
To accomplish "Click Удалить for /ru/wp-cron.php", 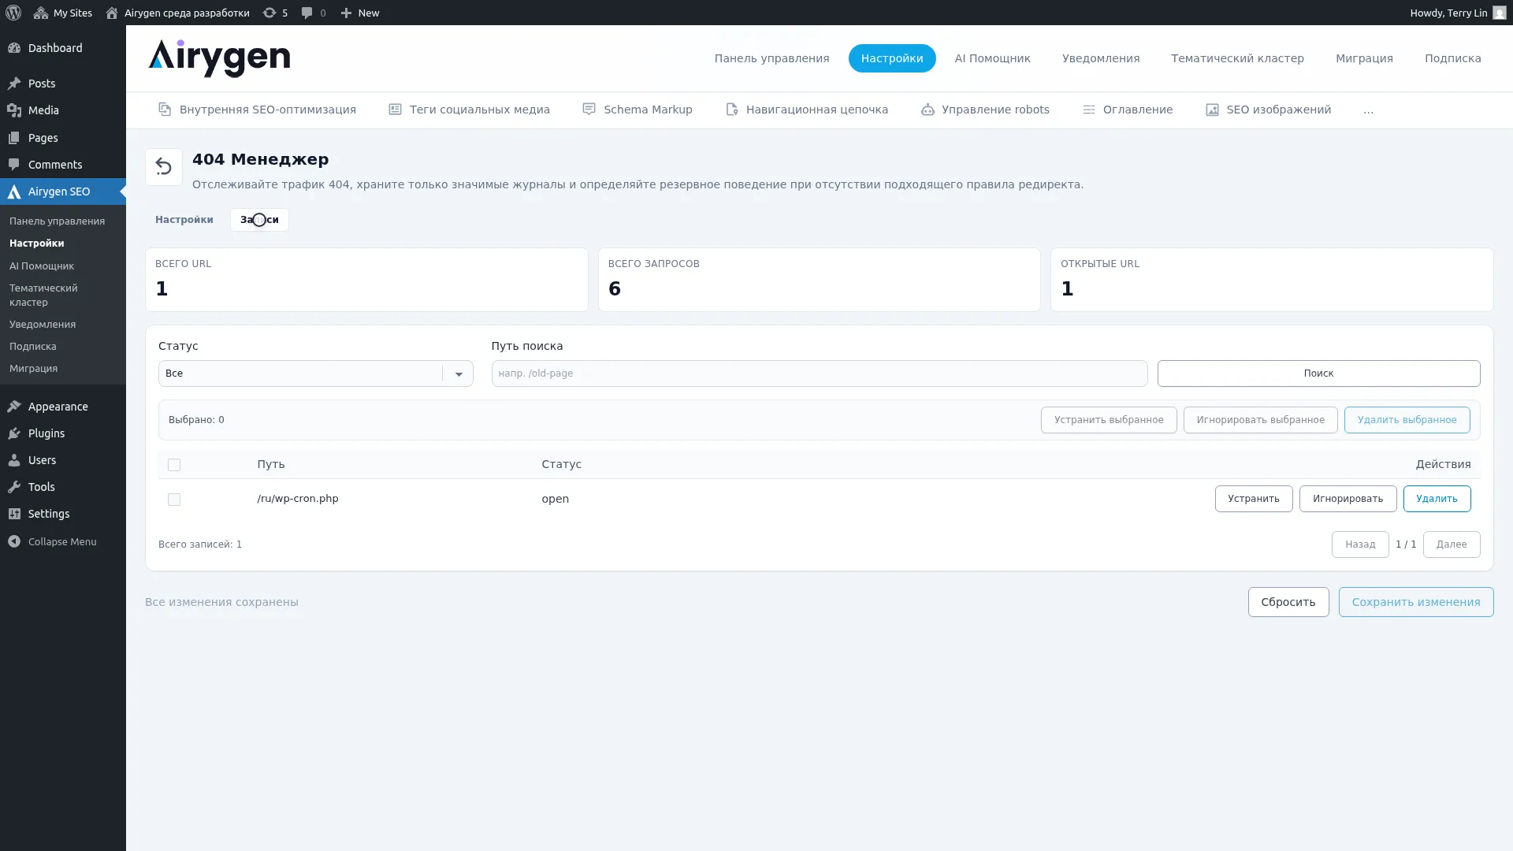I will (x=1437, y=499).
